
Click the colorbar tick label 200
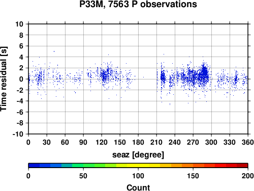pos(248,176)
